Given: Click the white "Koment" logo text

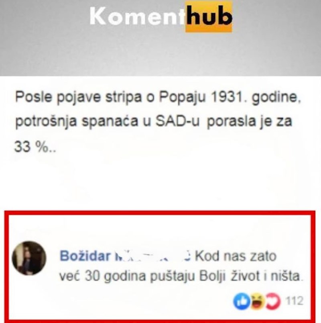Looking at the screenshot, I should [x=137, y=16].
